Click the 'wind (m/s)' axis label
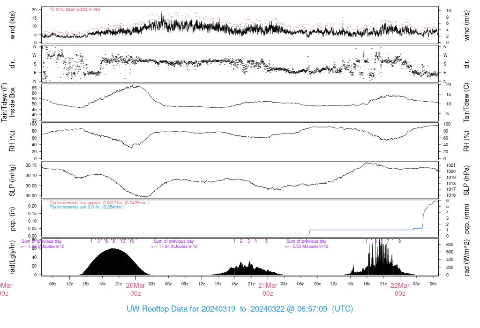Viewport: 480px width, 328px height. [466, 25]
